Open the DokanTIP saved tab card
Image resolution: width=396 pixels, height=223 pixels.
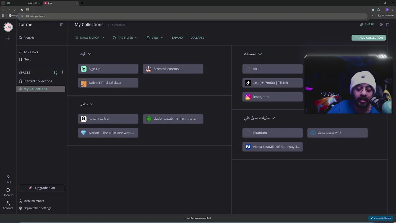click(x=108, y=83)
